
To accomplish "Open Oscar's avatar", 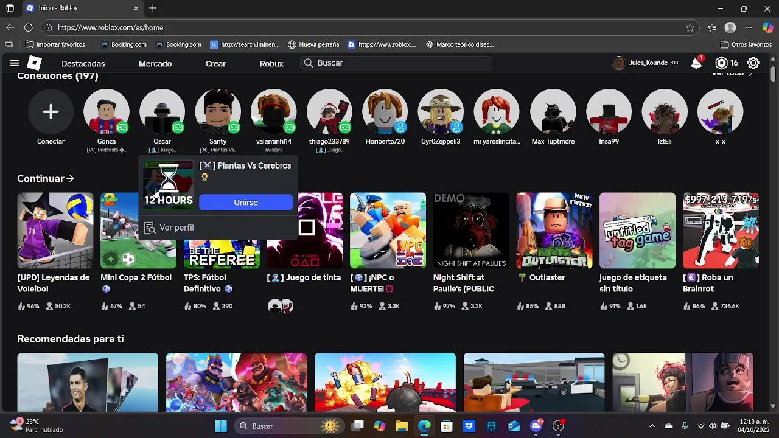I will pos(162,111).
